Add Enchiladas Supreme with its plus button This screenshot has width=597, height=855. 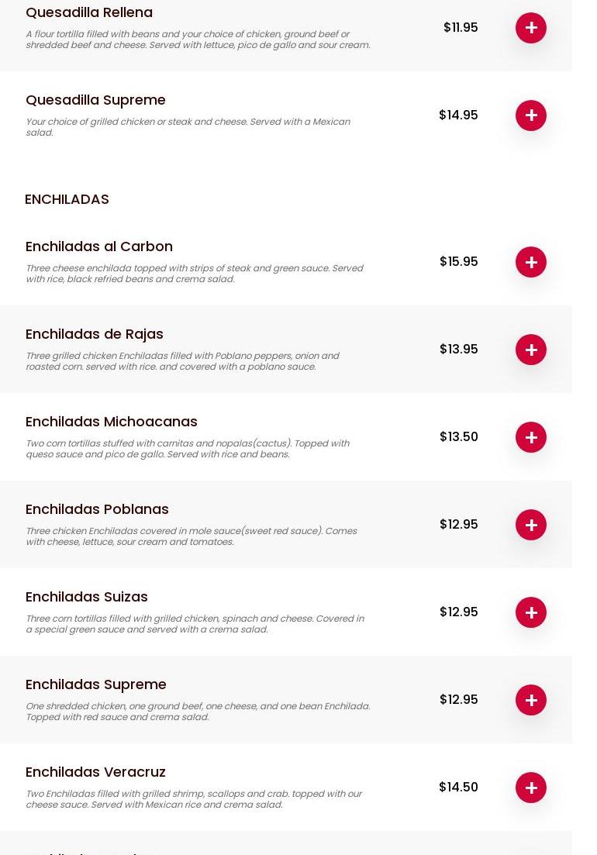(x=531, y=700)
